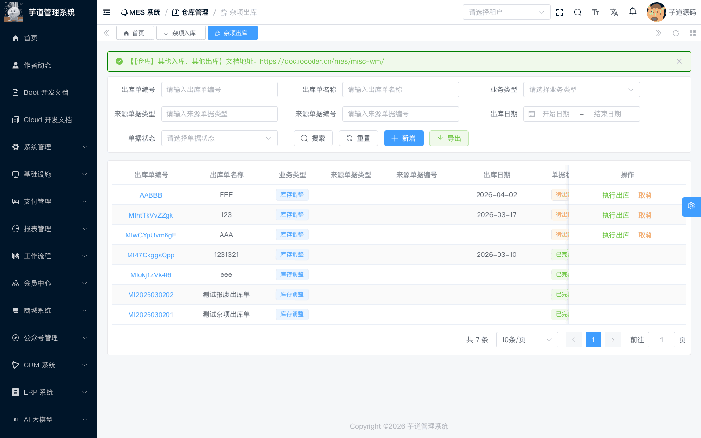701x438 pixels.
Task: Open the 业务类型 dropdown
Action: 581,90
